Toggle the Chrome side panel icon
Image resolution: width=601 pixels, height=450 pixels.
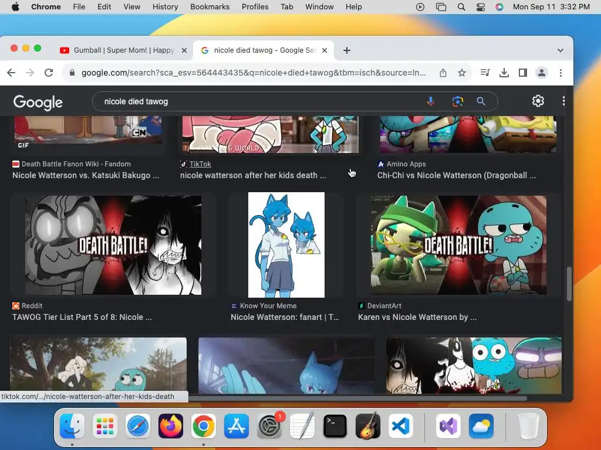(x=523, y=73)
